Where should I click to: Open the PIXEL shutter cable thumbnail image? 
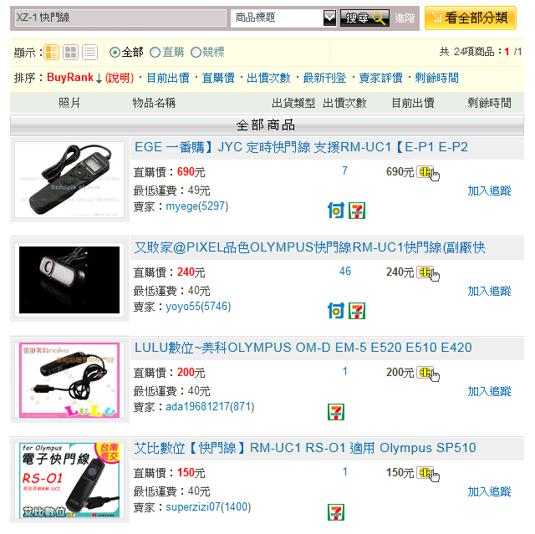[69, 280]
